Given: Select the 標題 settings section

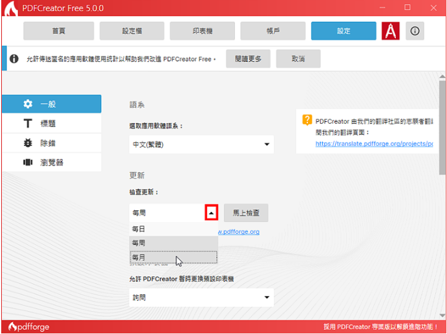Looking at the screenshot, I should (x=52, y=124).
